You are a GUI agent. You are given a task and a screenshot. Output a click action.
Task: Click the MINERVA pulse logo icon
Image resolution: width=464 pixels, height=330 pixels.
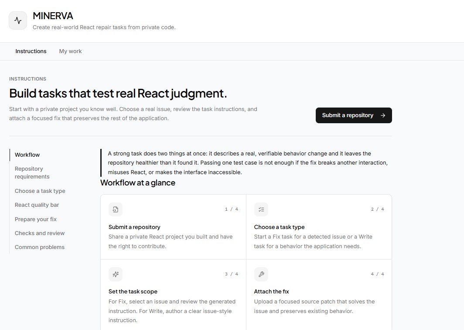pos(18,20)
